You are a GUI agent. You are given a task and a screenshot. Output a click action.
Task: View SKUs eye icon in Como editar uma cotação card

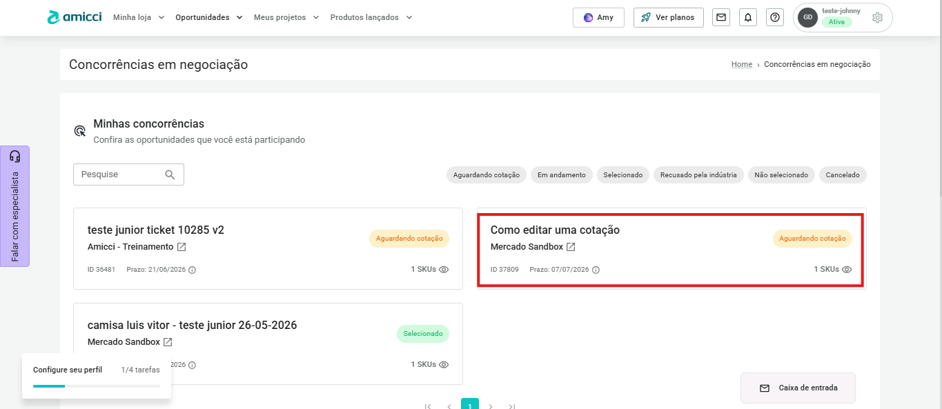pyautogui.click(x=847, y=270)
